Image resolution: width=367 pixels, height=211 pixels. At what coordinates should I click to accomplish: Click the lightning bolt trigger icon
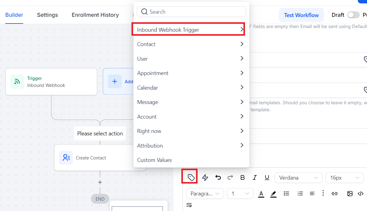[205, 177]
